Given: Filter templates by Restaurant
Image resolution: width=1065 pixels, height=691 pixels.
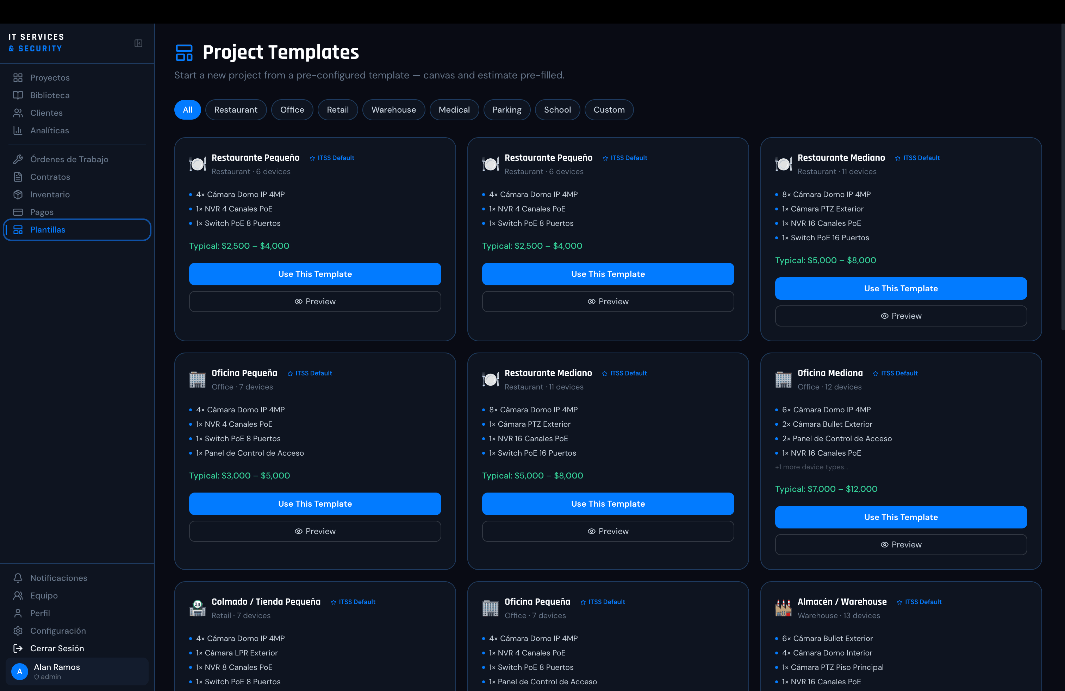Looking at the screenshot, I should coord(236,109).
